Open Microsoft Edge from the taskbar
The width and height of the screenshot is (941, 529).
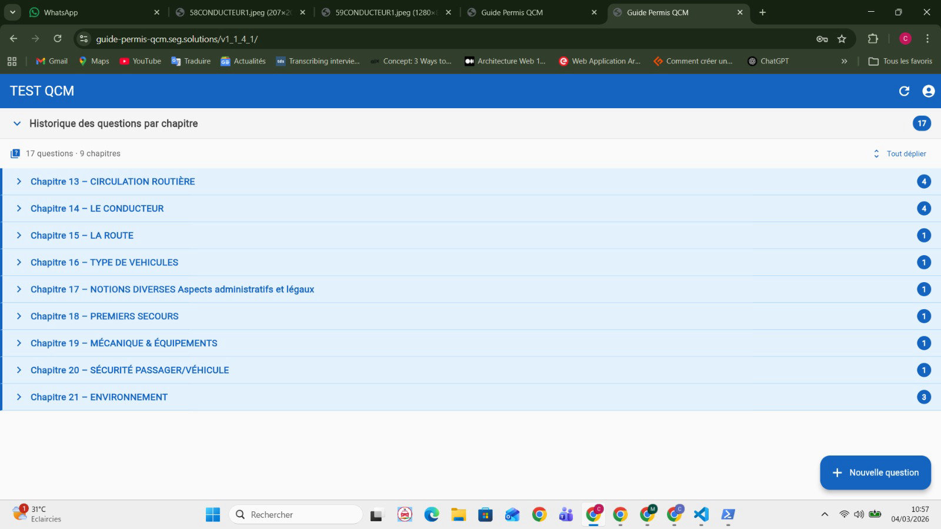click(x=432, y=514)
